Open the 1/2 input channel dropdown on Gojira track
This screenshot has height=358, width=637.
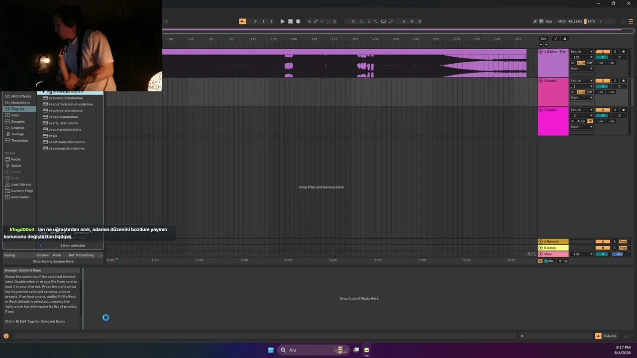pyautogui.click(x=582, y=57)
